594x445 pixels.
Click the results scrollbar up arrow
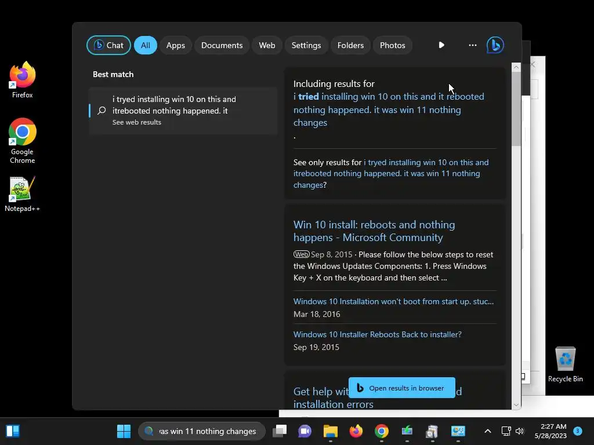click(x=516, y=67)
